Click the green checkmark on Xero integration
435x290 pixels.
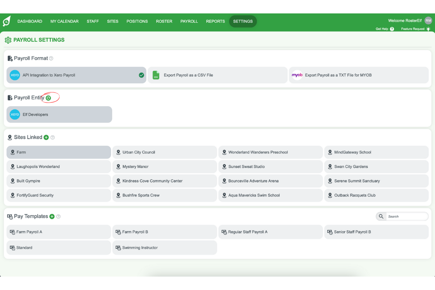click(x=141, y=75)
